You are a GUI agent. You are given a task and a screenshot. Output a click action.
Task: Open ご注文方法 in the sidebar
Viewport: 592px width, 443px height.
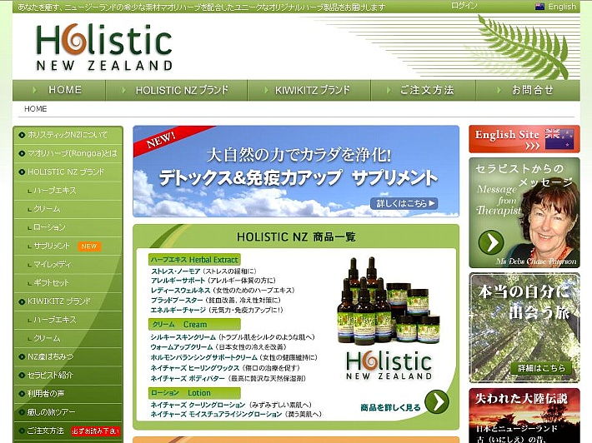pyautogui.click(x=45, y=431)
